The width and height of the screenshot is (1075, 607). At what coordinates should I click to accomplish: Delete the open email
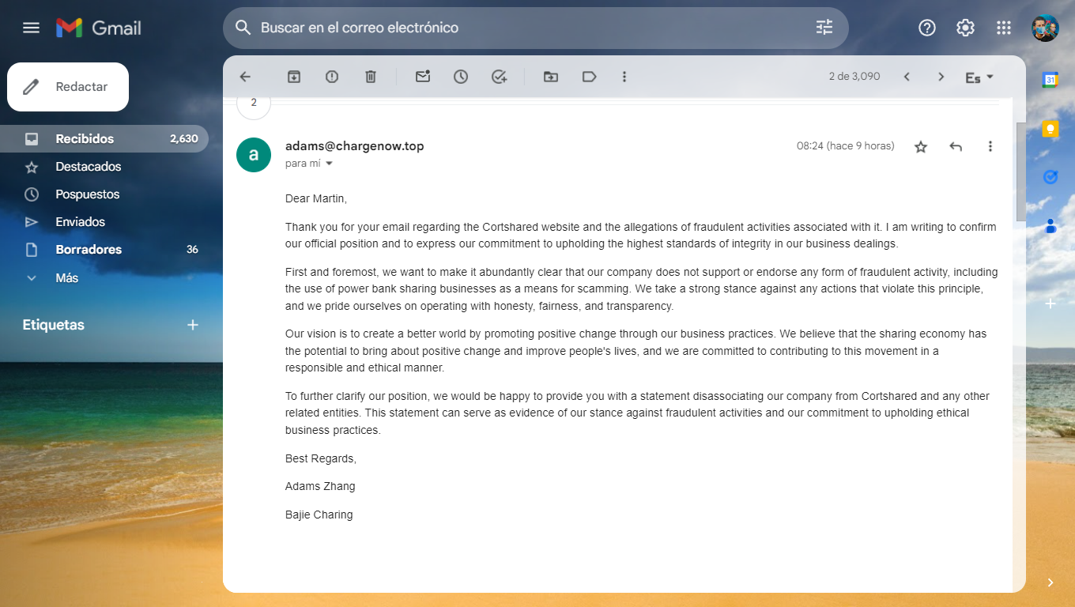pos(371,77)
